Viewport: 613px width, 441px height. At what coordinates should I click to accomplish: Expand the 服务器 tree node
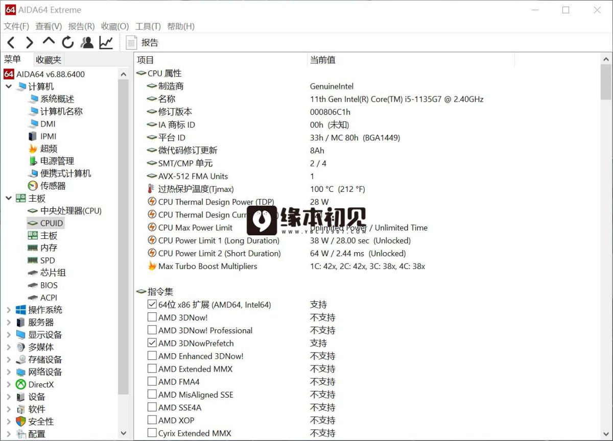click(9, 322)
